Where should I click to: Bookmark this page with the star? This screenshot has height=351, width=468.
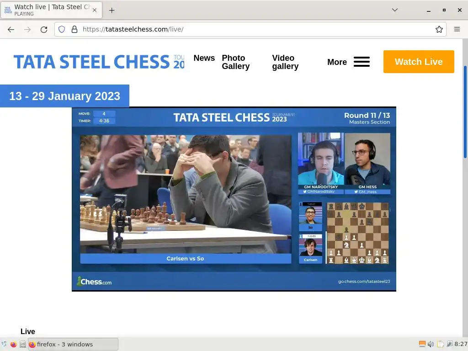[439, 29]
